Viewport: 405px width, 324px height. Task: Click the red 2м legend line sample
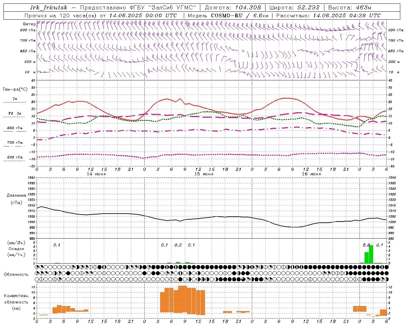15,103
